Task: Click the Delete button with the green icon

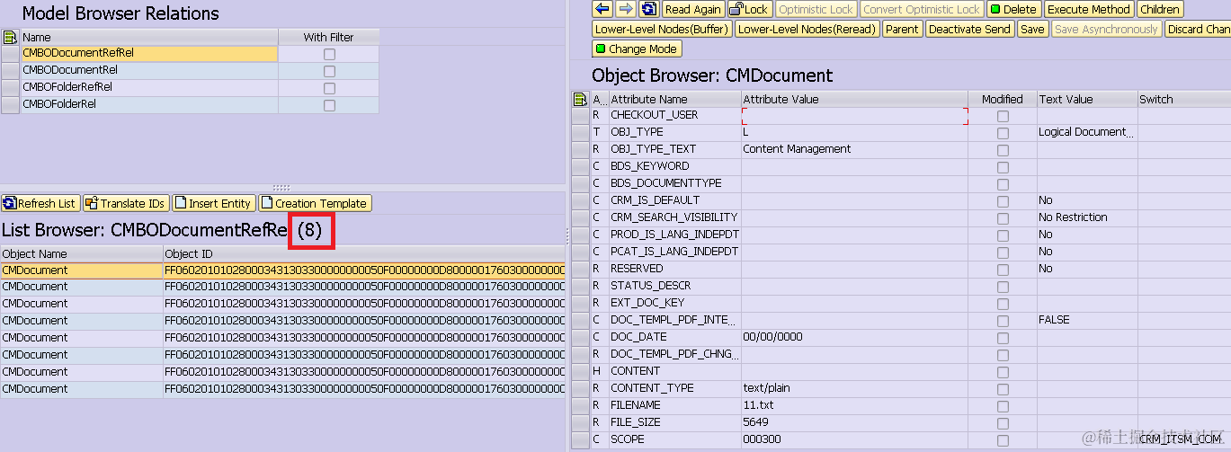Action: [x=1013, y=9]
